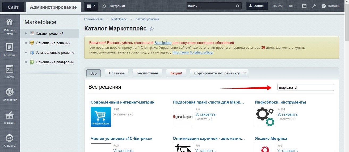Expand Каталог решений tree arrow

point(26,33)
